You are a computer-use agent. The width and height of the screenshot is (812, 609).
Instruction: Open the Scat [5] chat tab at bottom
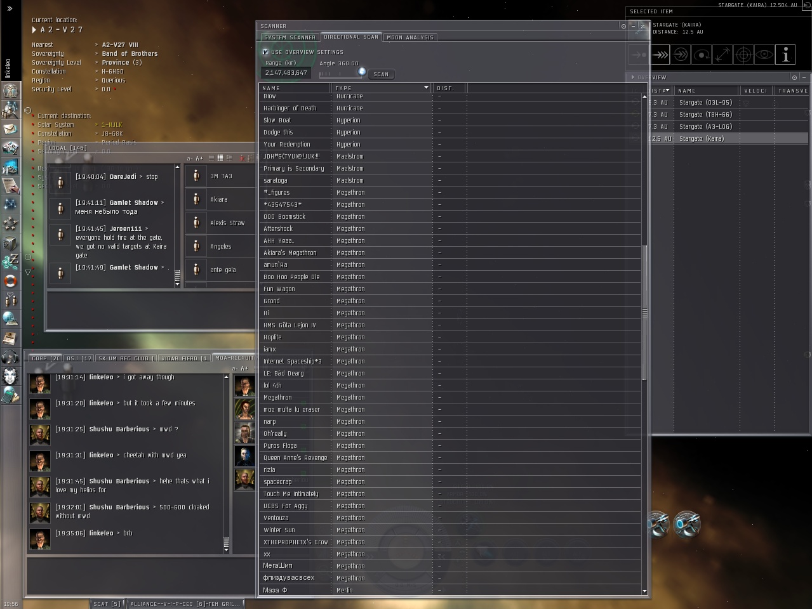(107, 604)
